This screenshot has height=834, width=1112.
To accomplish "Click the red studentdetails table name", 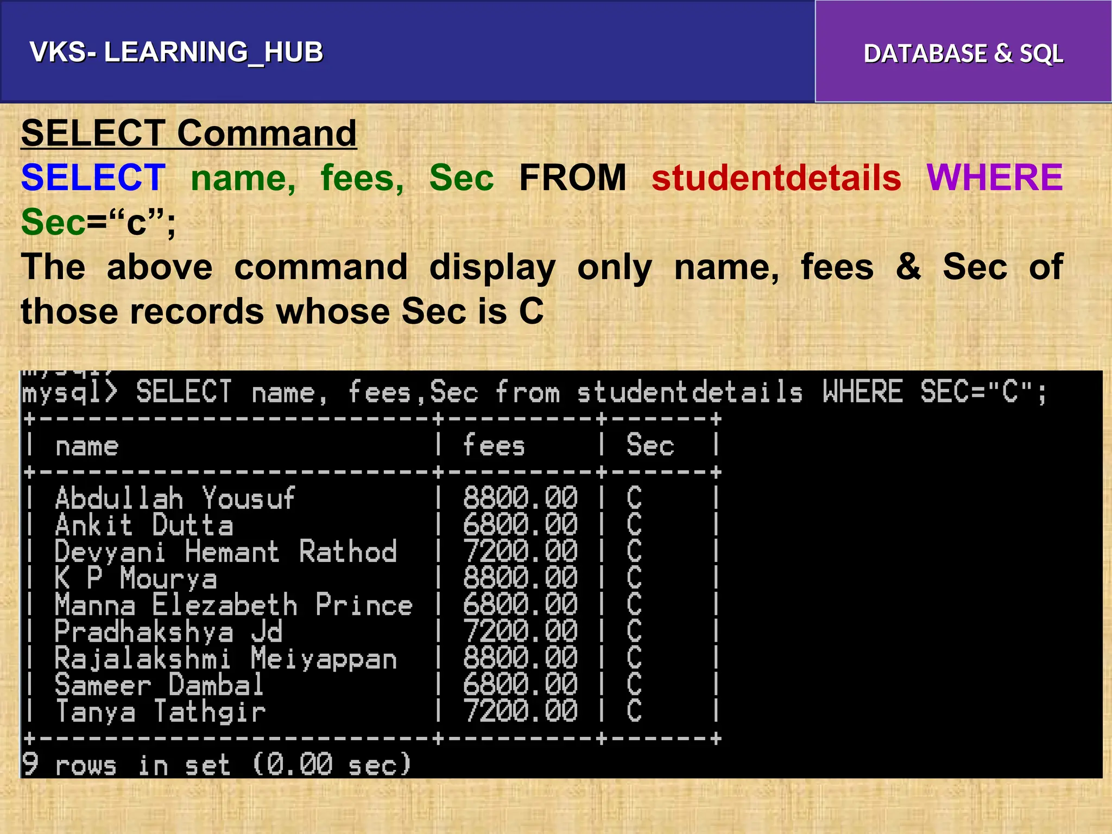I will coord(776,178).
